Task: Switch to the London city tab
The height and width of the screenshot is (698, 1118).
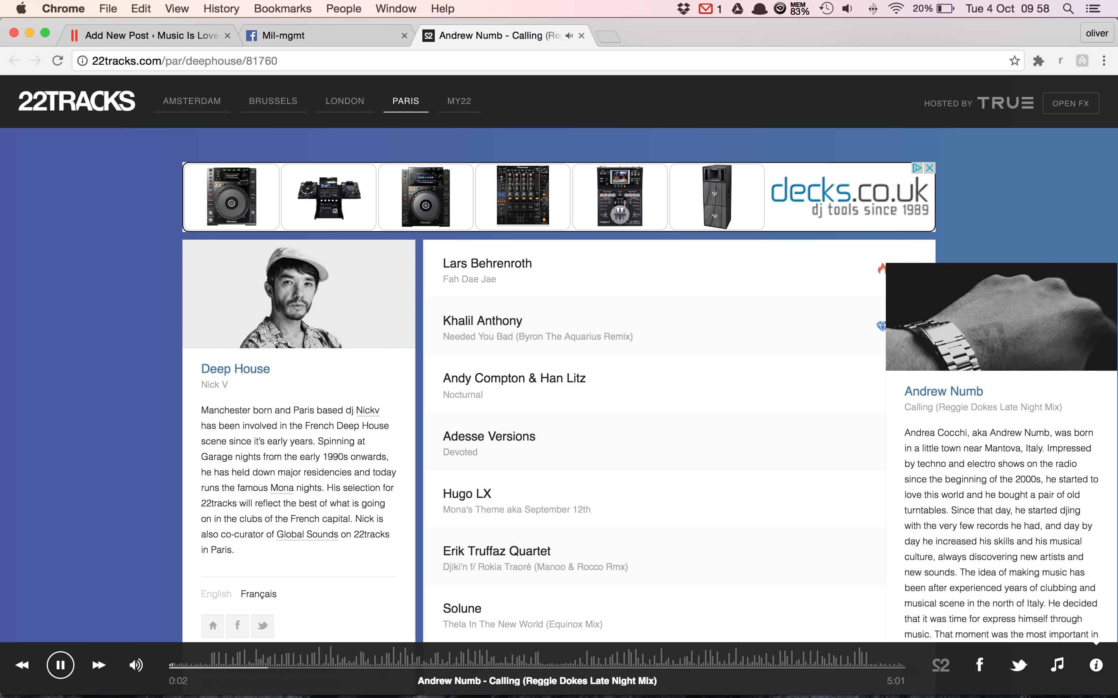Action: point(345,101)
